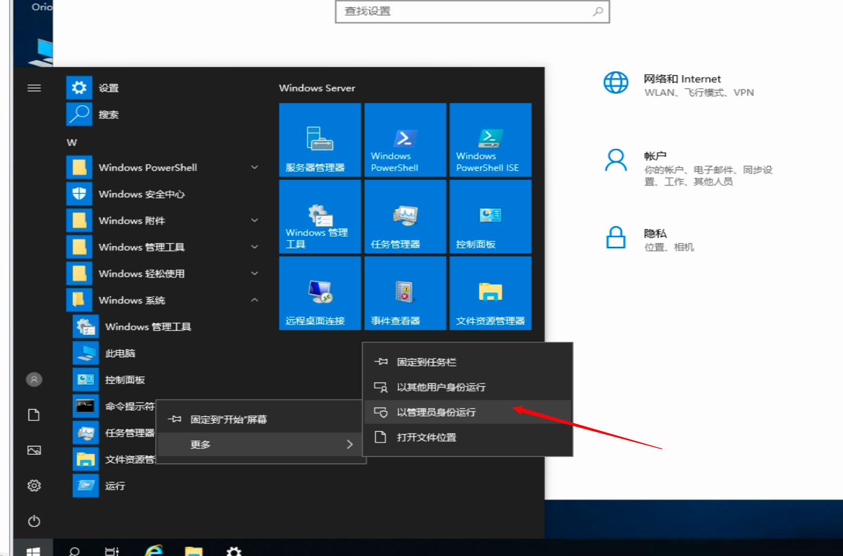This screenshot has height=556, width=843.
Task: Expand the Windows PowerShell folder
Action: coord(255,167)
